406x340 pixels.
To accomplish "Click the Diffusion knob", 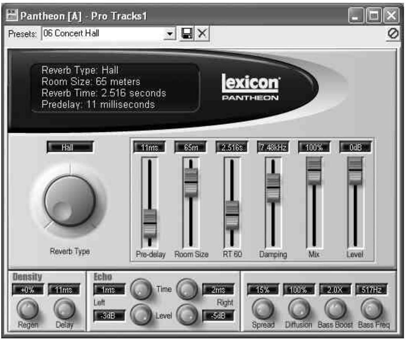I will click(299, 309).
